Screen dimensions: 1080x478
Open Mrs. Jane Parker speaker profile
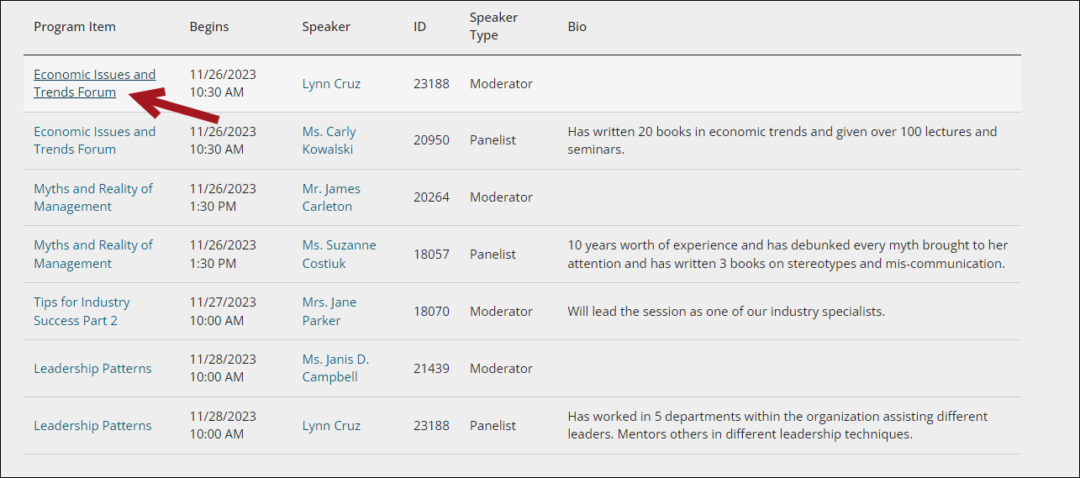click(x=329, y=311)
